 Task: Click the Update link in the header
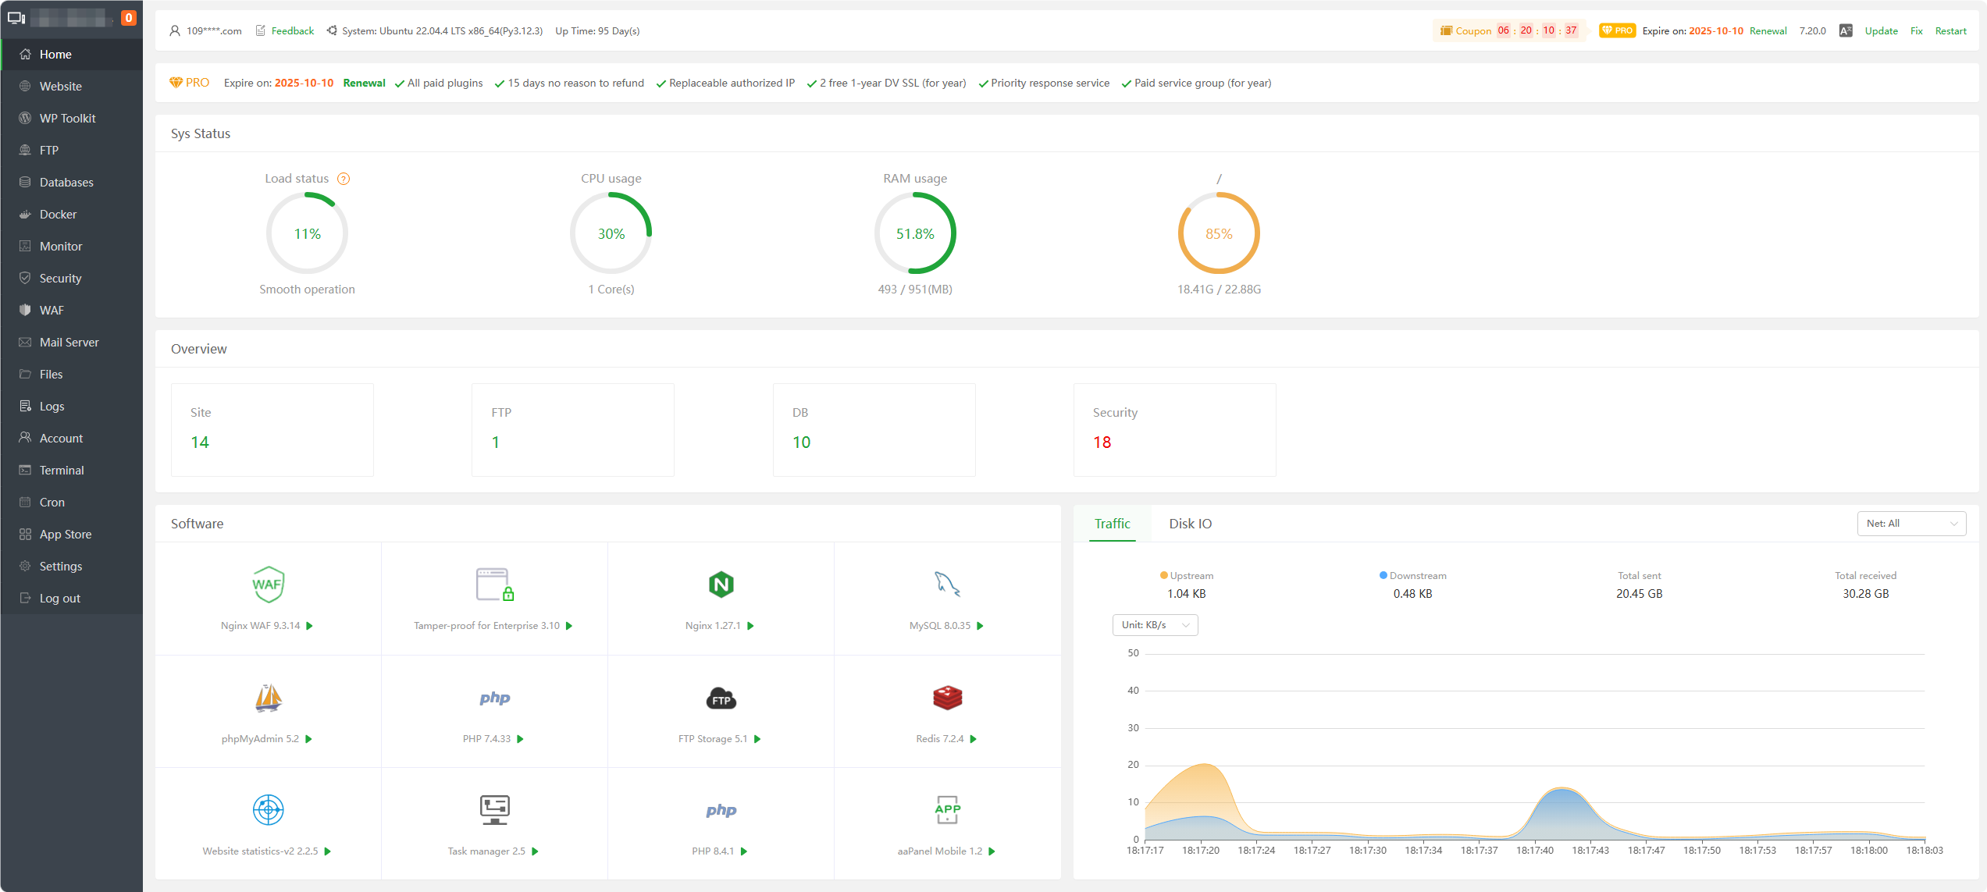1881,31
